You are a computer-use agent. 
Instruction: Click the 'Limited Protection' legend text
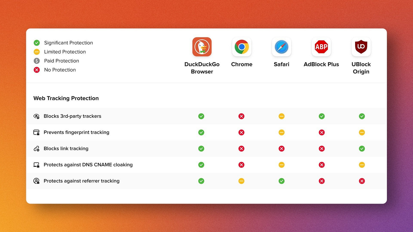(65, 52)
